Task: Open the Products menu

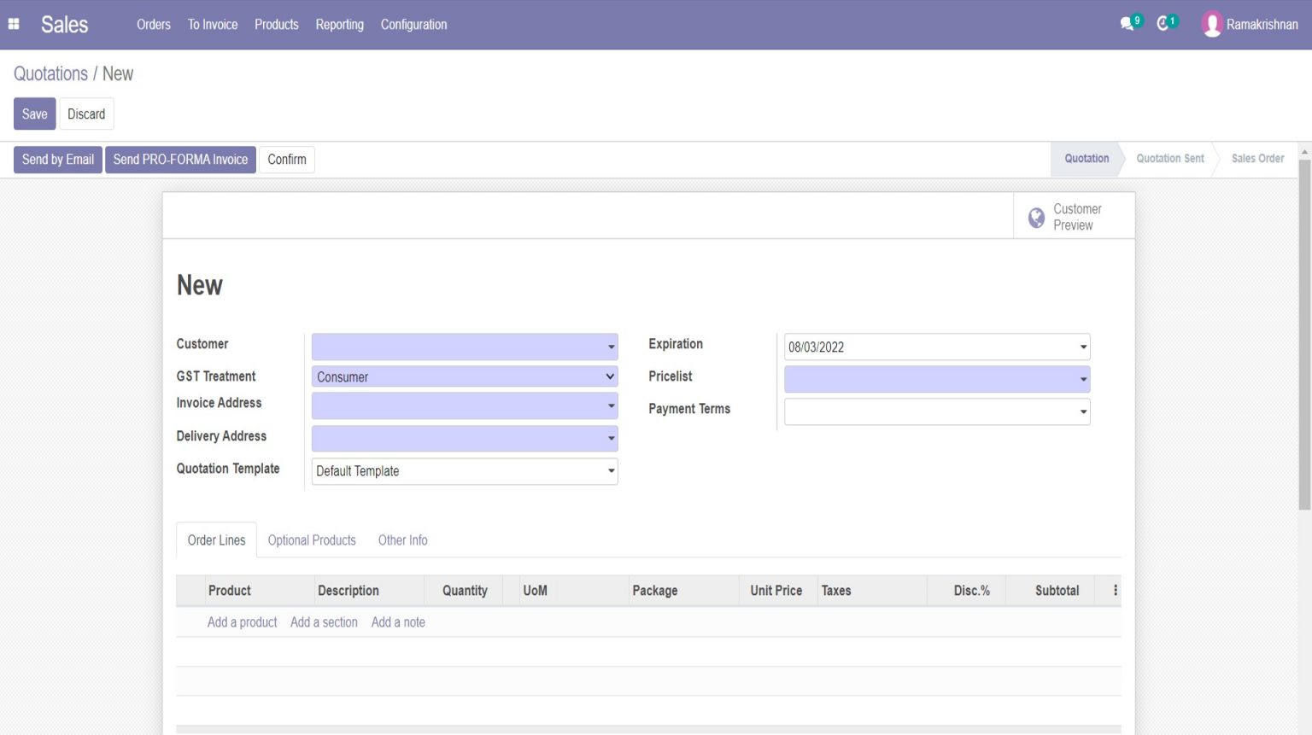Action: (277, 24)
